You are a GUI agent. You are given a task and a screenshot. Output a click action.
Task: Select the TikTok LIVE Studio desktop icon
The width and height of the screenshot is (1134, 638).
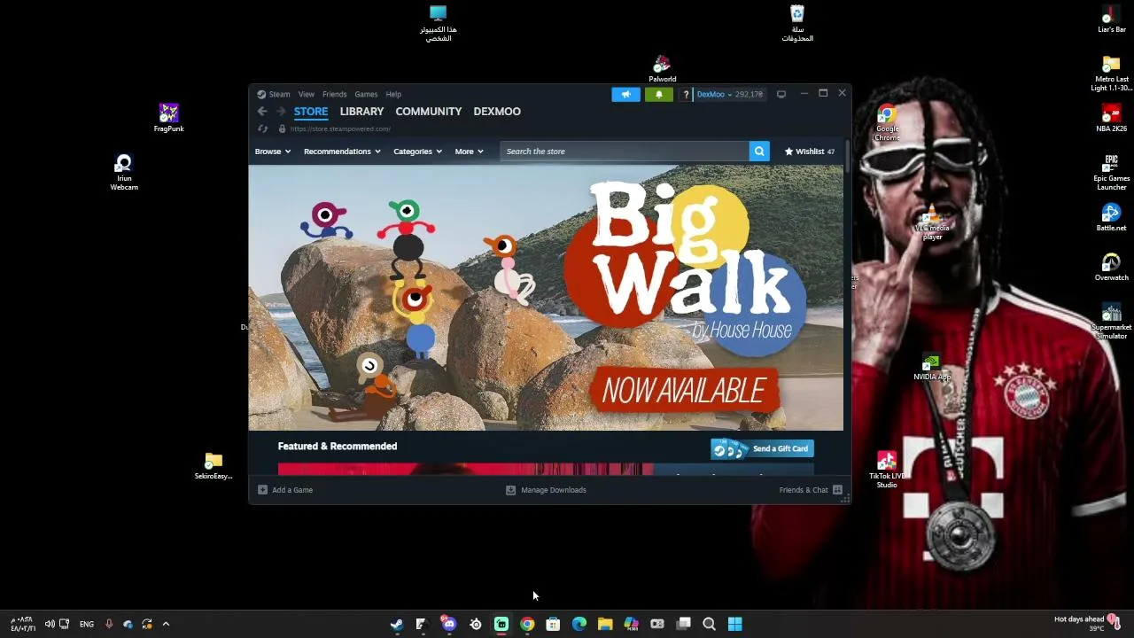[887, 471]
